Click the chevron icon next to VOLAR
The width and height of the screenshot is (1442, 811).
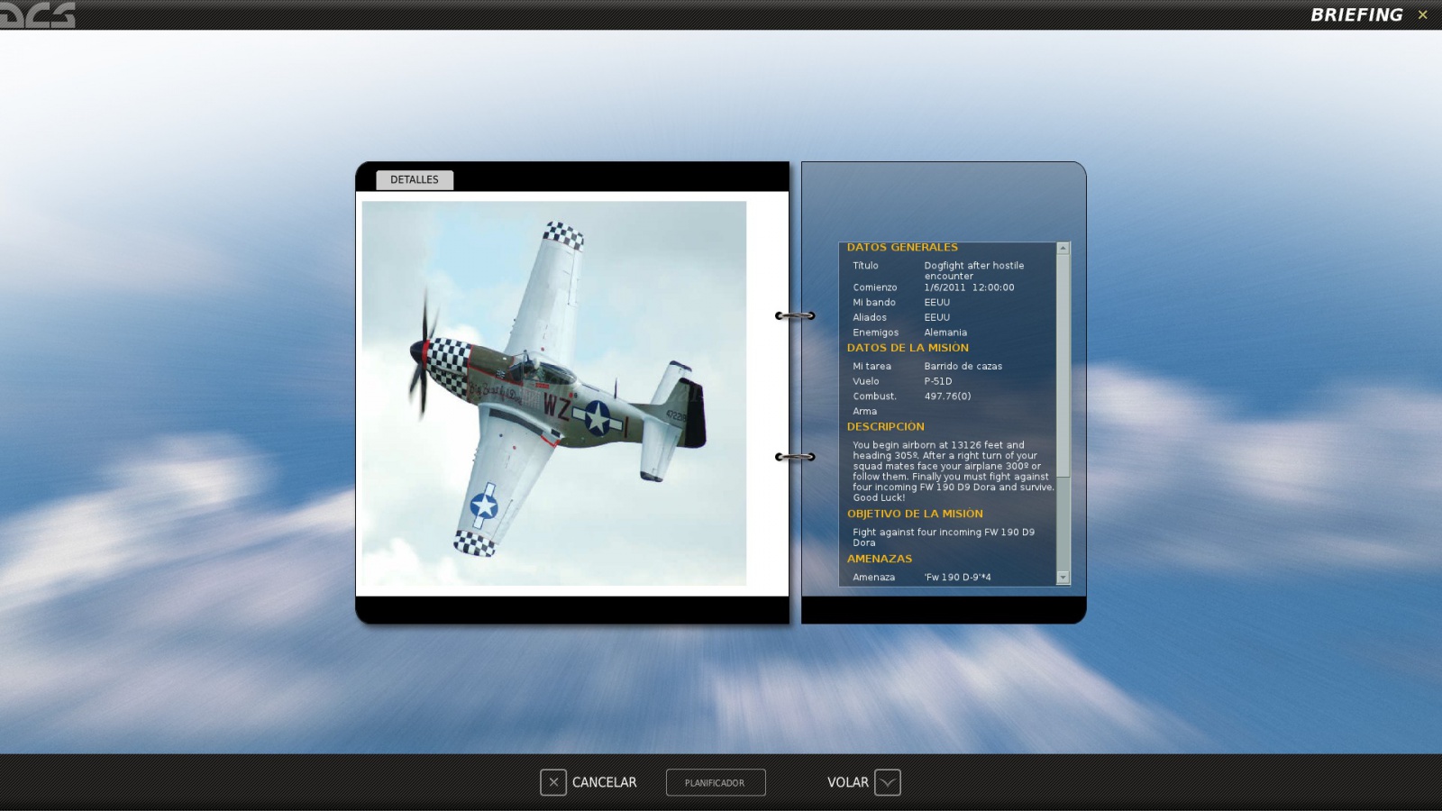[x=887, y=782]
